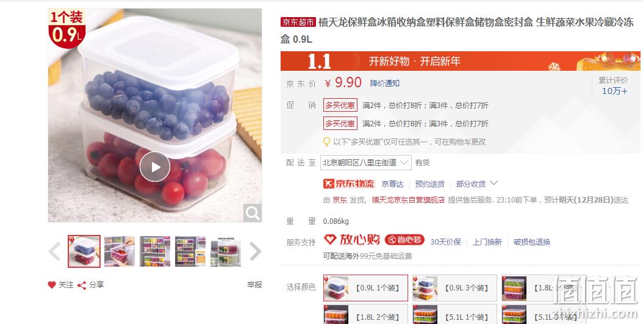Click the 省心装 service badge
This screenshot has width=643, height=324.
click(404, 240)
